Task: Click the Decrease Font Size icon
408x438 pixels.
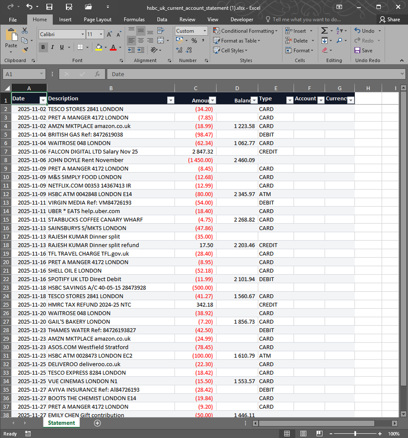Action: (x=118, y=34)
